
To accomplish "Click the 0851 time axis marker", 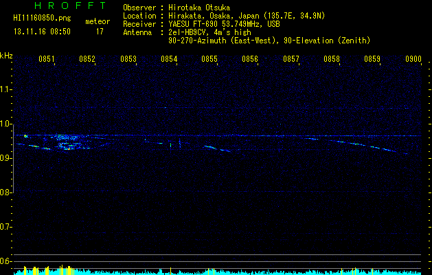I will click(47, 59).
